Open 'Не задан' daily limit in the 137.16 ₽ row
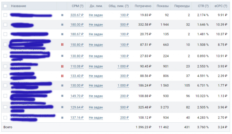 pos(96,118)
